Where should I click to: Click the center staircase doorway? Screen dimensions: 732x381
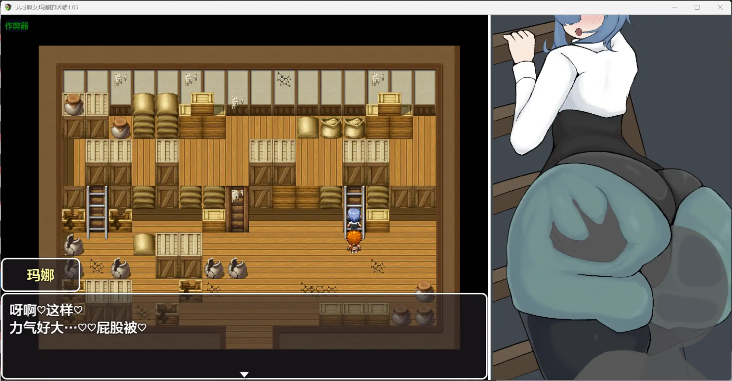[238, 209]
